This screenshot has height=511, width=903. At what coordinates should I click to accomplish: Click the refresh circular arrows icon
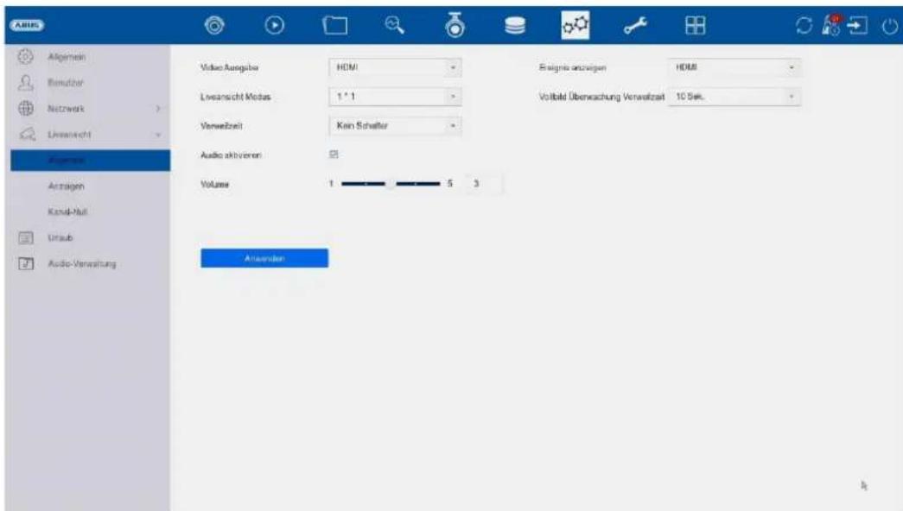pyautogui.click(x=804, y=25)
